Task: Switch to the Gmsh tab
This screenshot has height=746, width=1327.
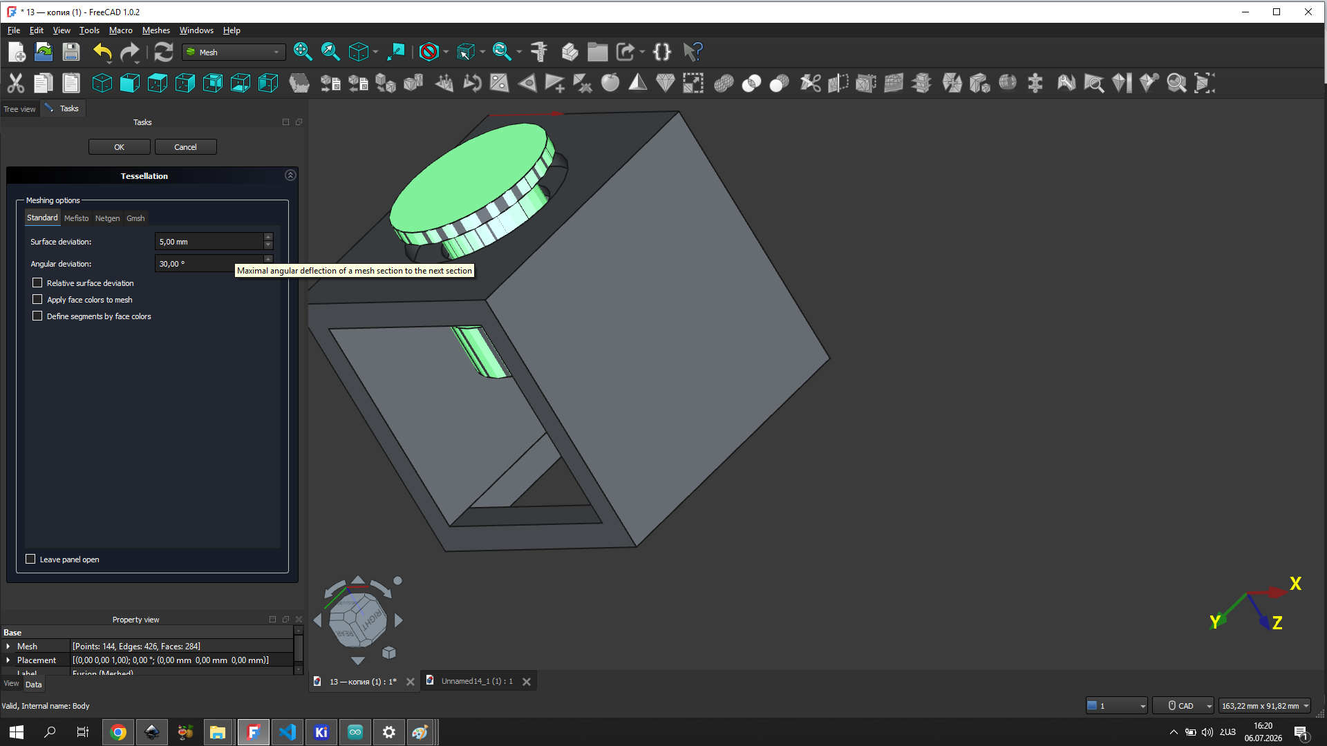Action: click(x=135, y=218)
